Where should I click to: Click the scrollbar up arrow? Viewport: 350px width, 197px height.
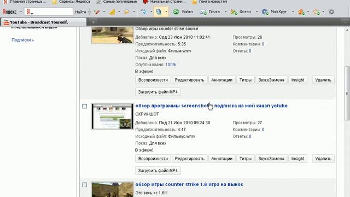[x=347, y=30]
